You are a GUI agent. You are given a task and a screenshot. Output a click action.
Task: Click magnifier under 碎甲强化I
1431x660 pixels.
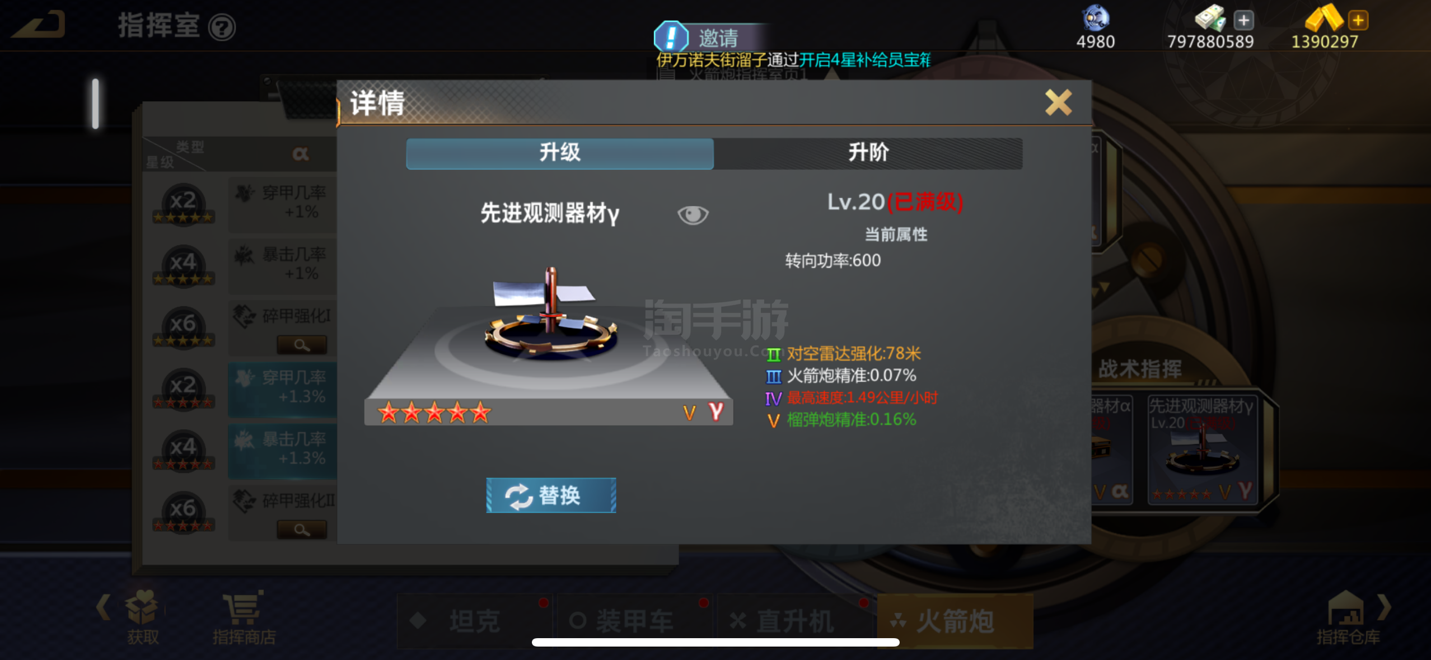[302, 345]
